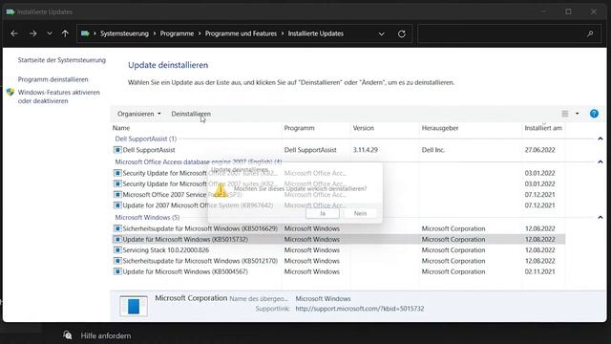Click Dell Inc. publisher cell
The width and height of the screenshot is (611, 344).
(x=432, y=150)
